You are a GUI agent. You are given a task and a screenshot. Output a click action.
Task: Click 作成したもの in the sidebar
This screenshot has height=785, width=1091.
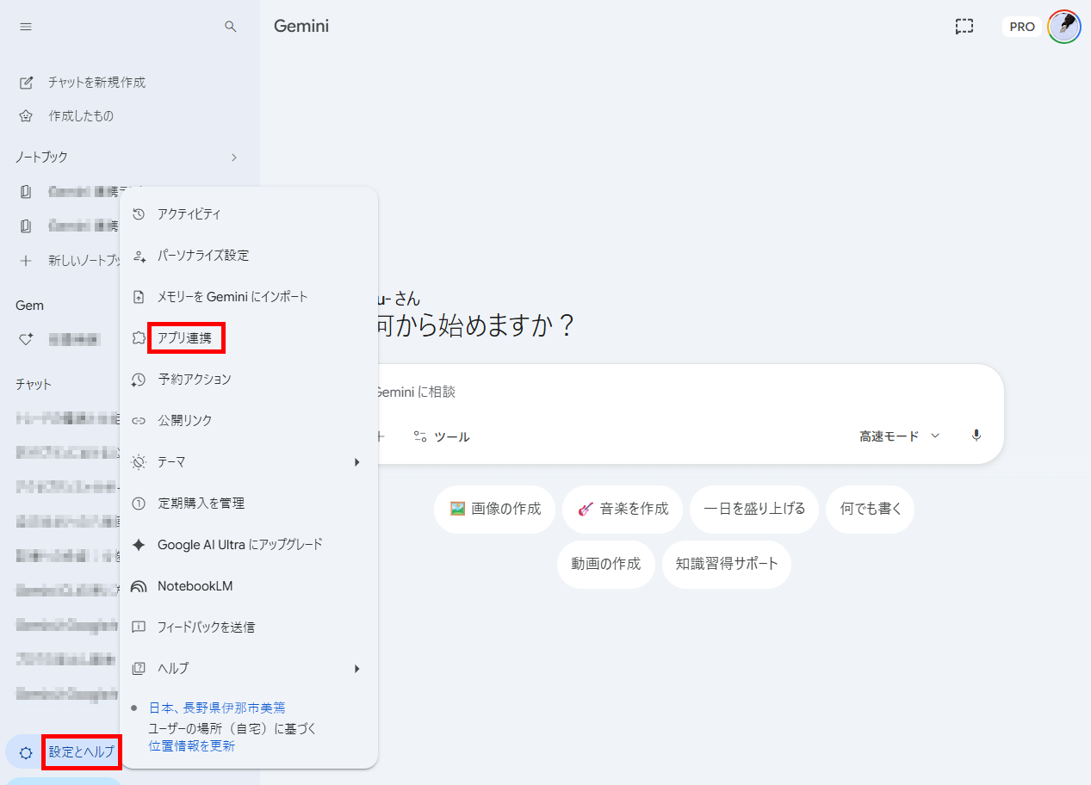coord(81,116)
